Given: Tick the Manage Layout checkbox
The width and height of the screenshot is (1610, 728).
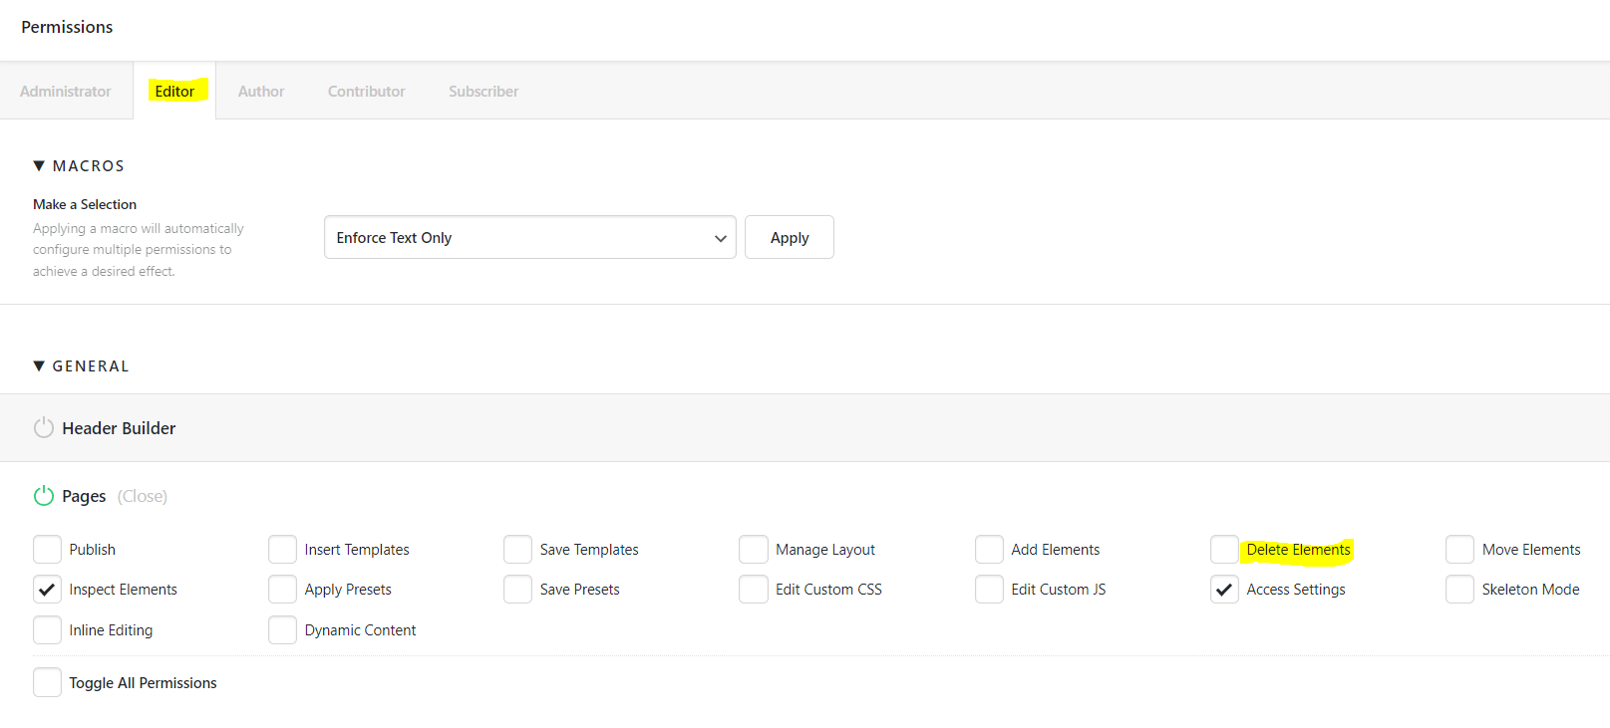Looking at the screenshot, I should (x=754, y=549).
